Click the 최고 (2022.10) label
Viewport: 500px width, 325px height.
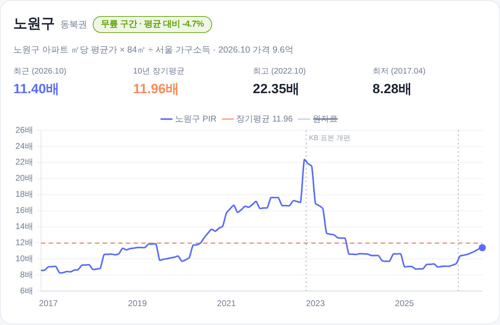click(279, 71)
